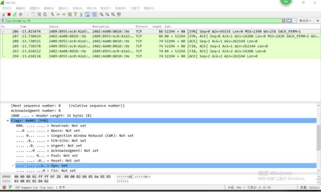Image resolution: width=321 pixels, height=192 pixels.
Task: Sort by the Source column header
Action: (53, 26)
